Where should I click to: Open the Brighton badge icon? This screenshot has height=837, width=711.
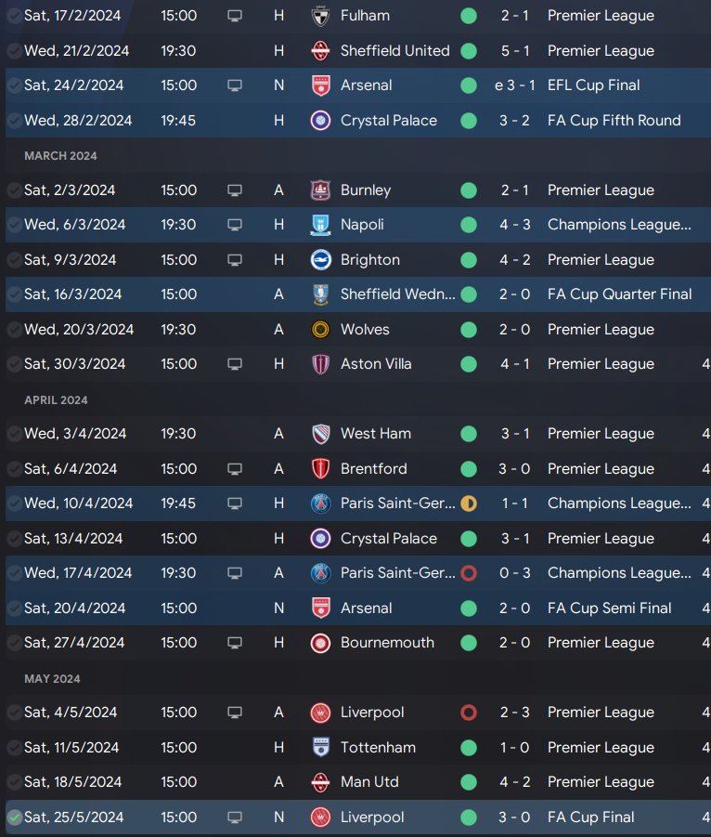pyautogui.click(x=320, y=260)
